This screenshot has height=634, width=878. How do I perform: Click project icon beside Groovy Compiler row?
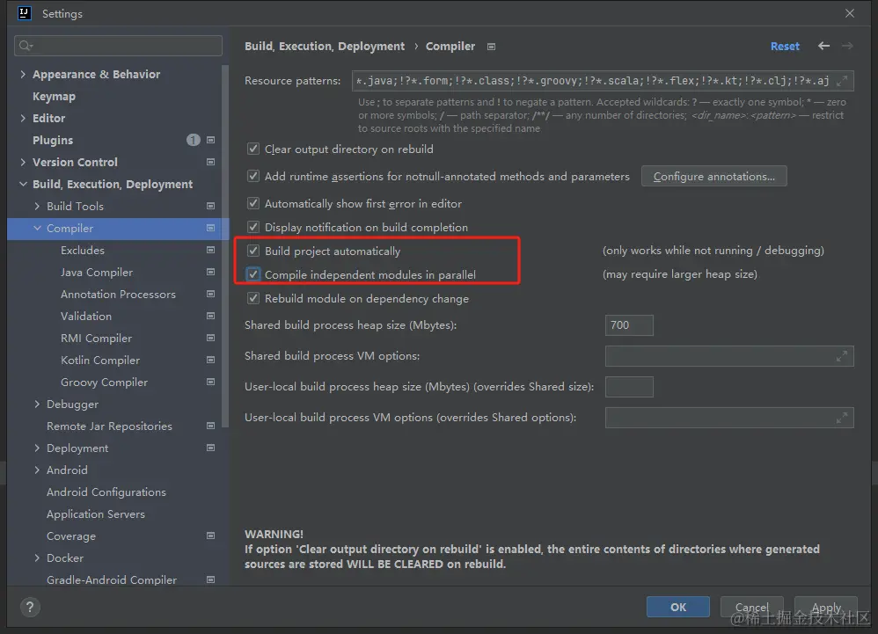click(210, 382)
